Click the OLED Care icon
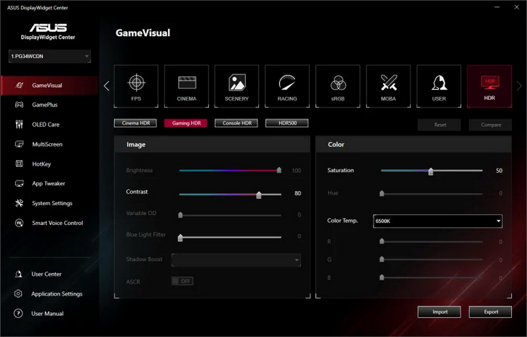Viewport: 527px width, 337px height. pos(19,124)
